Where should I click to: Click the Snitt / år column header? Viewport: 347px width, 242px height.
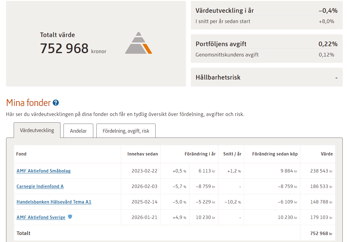tap(232, 154)
